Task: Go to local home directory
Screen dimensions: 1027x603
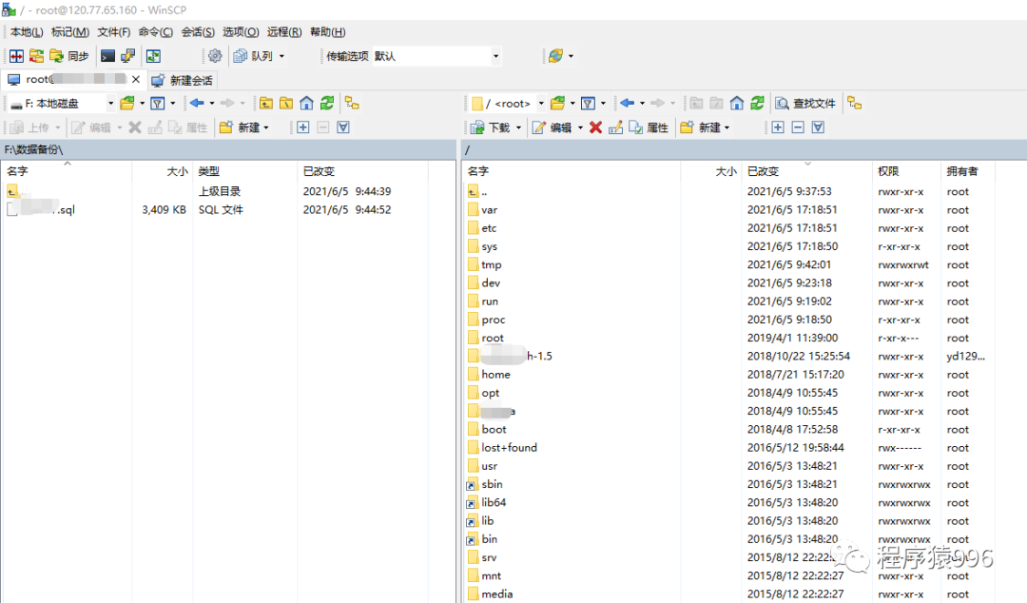Action: click(306, 103)
